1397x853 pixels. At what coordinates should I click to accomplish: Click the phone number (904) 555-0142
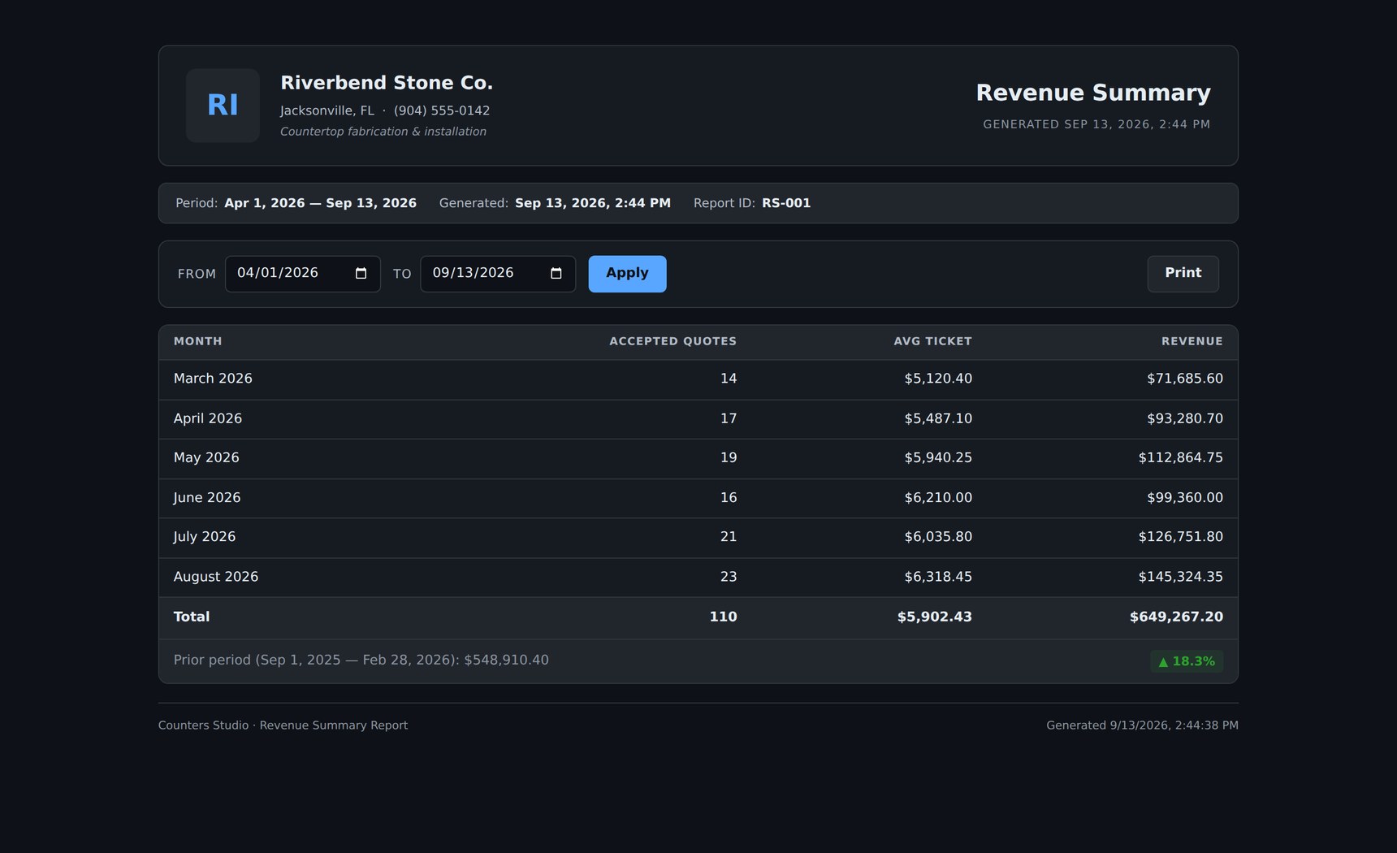tap(442, 110)
